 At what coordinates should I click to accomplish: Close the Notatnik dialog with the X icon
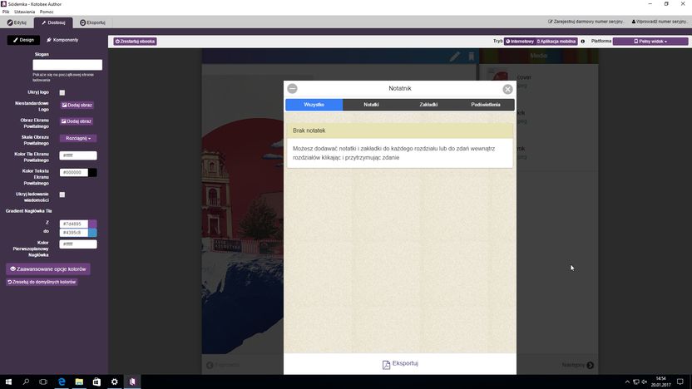(507, 89)
